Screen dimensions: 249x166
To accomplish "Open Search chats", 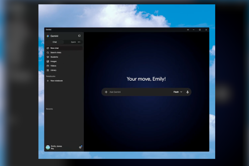I will coord(64,52).
